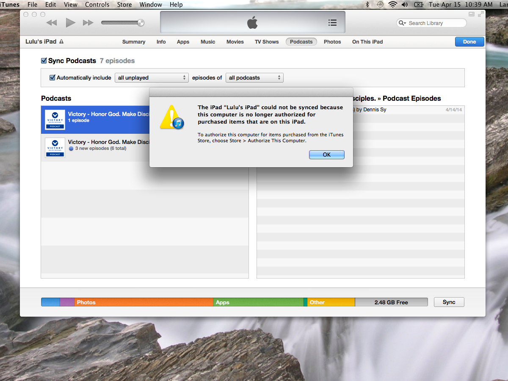Click the full screen arrows icon

[x=480, y=14]
